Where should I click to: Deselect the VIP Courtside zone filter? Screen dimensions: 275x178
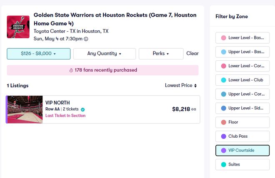pyautogui.click(x=242, y=150)
